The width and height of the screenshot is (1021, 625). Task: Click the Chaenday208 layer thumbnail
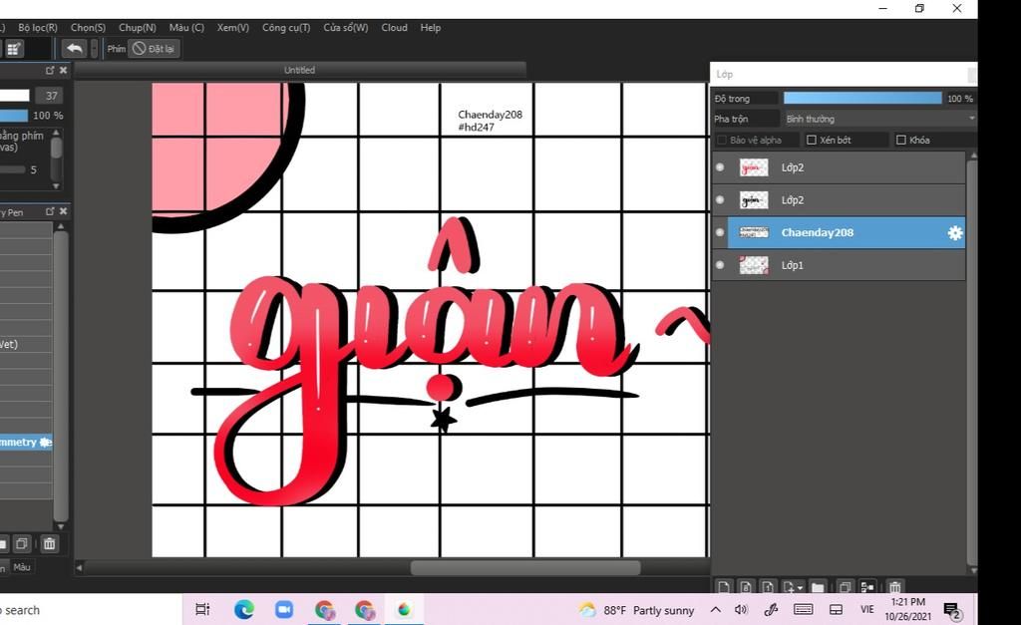click(x=754, y=232)
